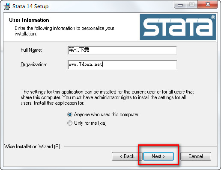Place cursor in the Organization field
The width and height of the screenshot is (221, 170).
(x=122, y=64)
